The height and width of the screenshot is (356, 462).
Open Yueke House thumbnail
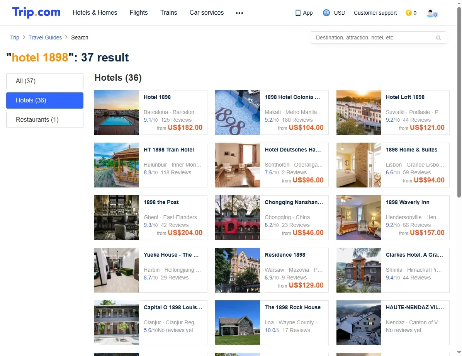click(117, 270)
